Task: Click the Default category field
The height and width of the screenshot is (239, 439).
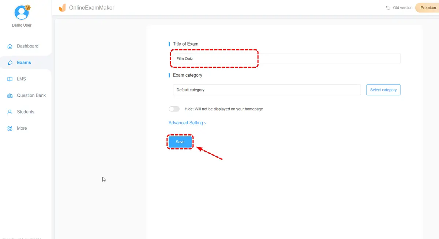Action: pos(267,90)
